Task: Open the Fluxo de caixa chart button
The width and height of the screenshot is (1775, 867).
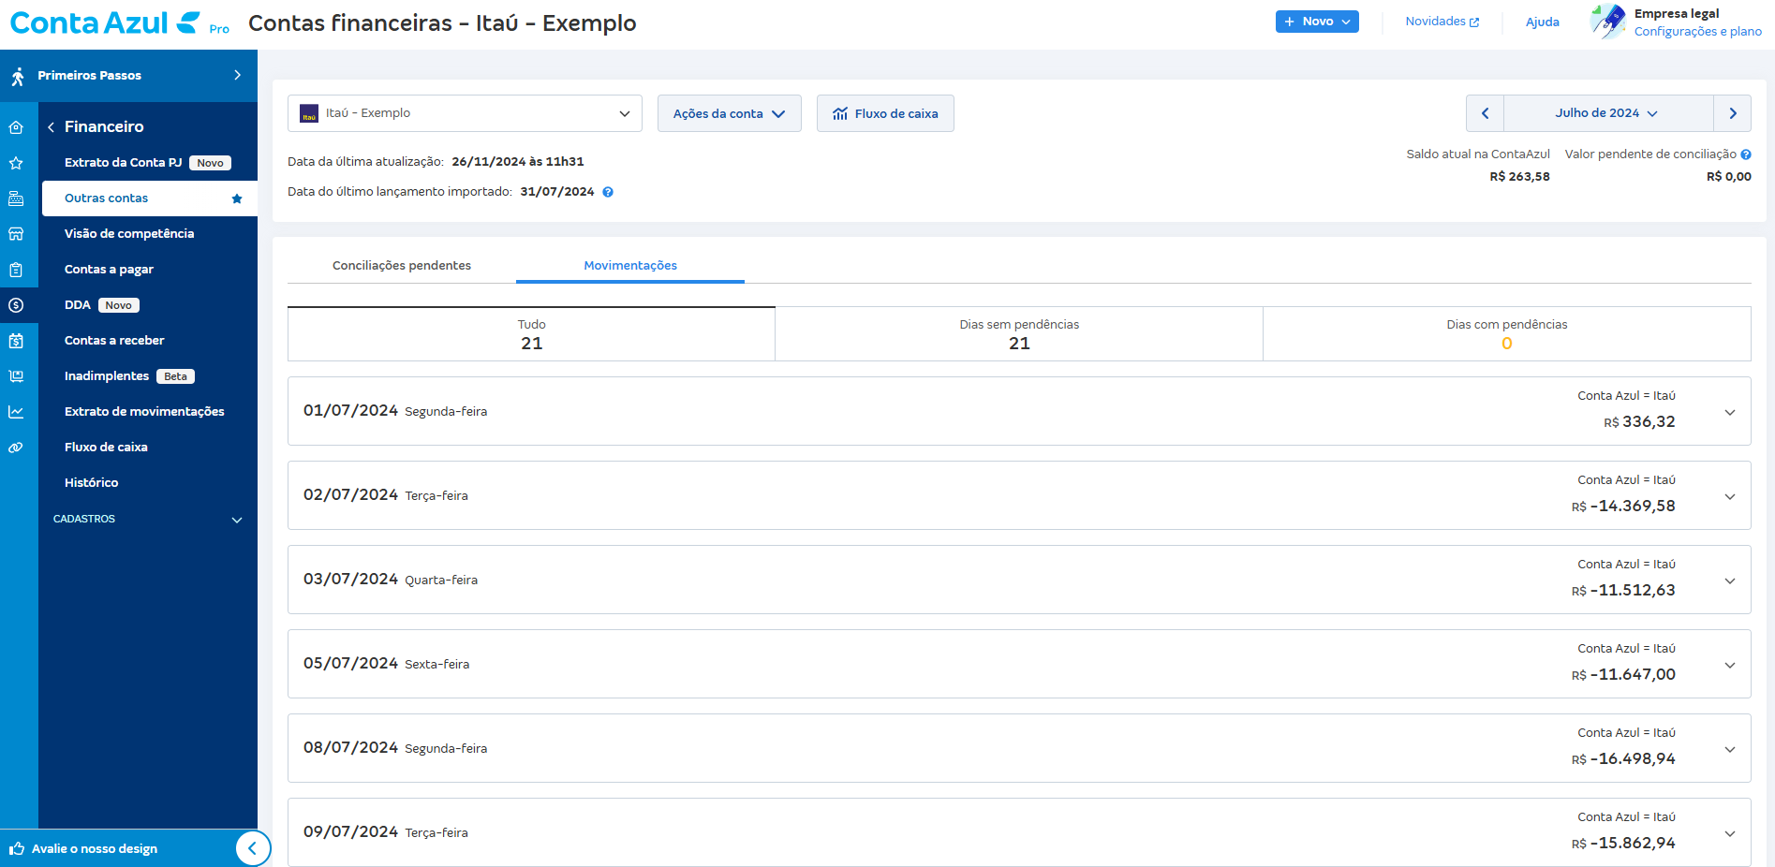Action: tap(884, 113)
